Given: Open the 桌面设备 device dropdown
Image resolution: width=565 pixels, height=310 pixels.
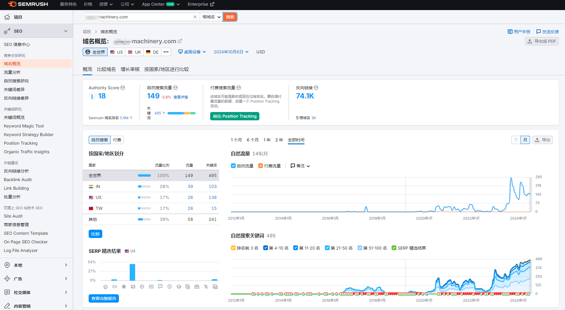Looking at the screenshot, I should [192, 52].
